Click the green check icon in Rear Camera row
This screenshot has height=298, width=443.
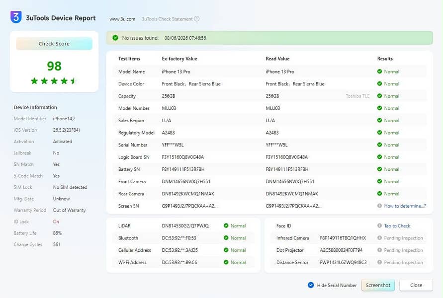coord(379,194)
